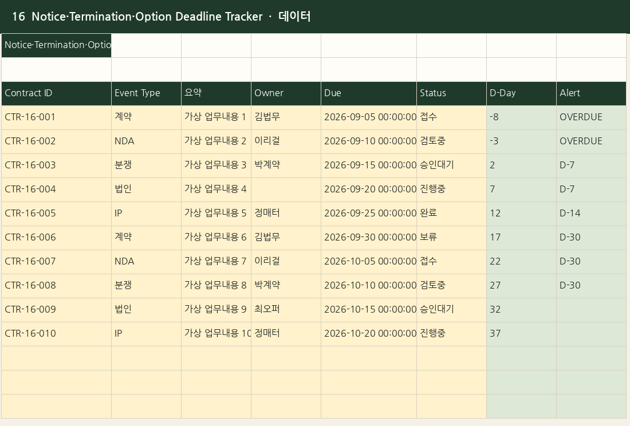Select status 보류 in CTR-16-006 row
The image size is (630, 426).
pos(452,238)
